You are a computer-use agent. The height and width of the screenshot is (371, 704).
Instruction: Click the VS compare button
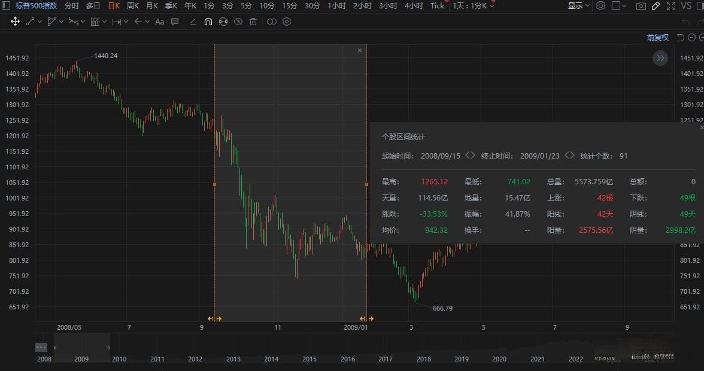(686, 5)
